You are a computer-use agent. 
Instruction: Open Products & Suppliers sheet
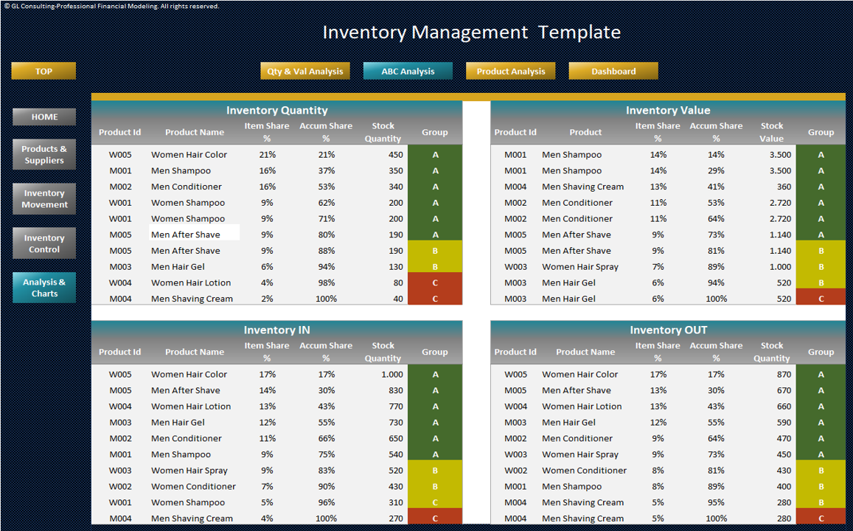pos(44,155)
